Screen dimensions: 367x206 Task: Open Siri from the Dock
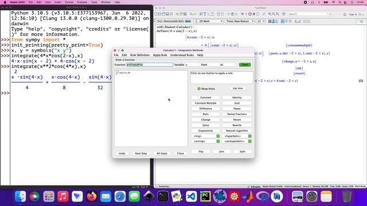tap(34, 196)
